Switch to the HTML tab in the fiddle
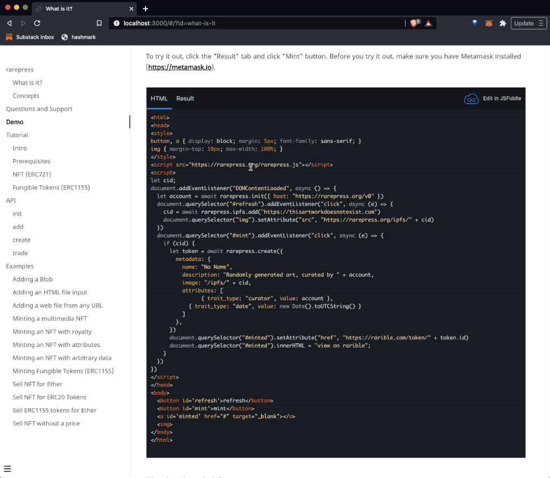 tap(159, 98)
